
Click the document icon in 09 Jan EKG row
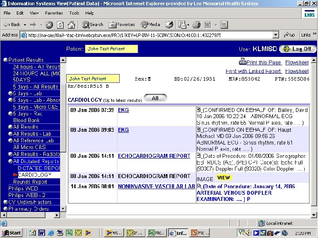tap(199, 110)
